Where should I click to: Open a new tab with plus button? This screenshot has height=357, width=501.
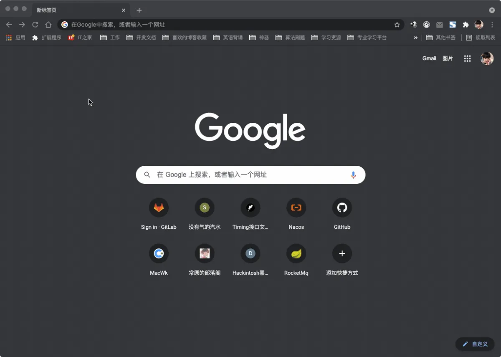click(x=139, y=10)
